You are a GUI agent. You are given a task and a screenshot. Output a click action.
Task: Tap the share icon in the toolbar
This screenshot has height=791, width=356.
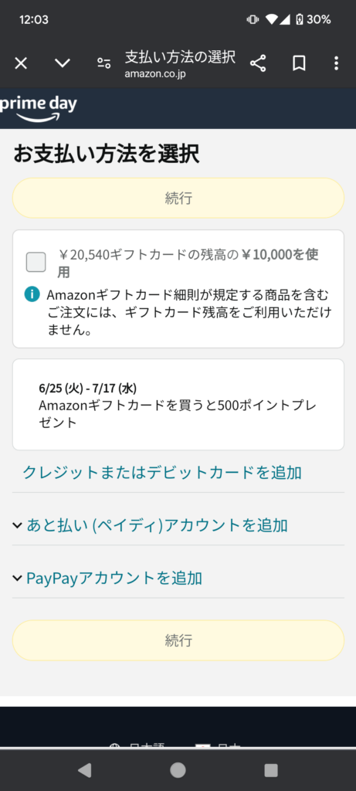258,63
